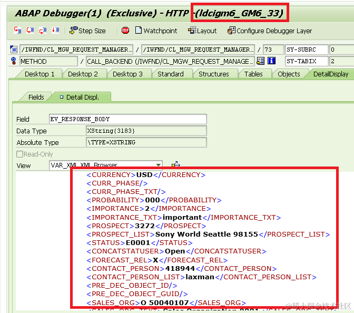The height and width of the screenshot is (313, 354).
Task: Open the Standard tab
Action: [x=171, y=74]
